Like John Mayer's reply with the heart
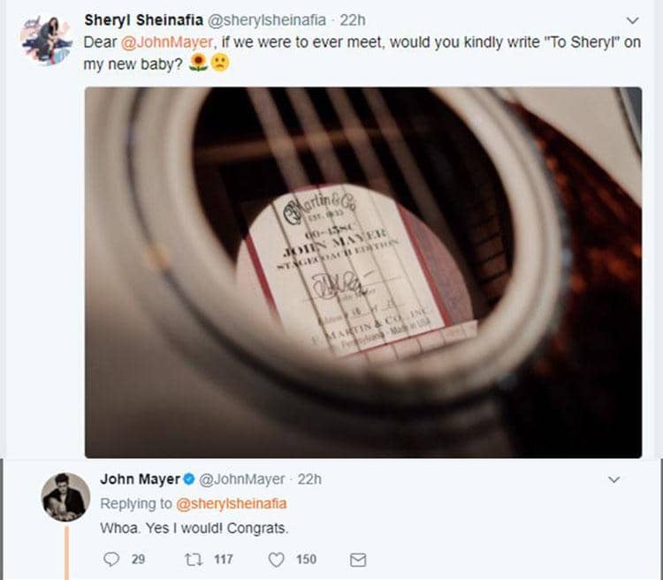The height and width of the screenshot is (580, 663). (277, 559)
